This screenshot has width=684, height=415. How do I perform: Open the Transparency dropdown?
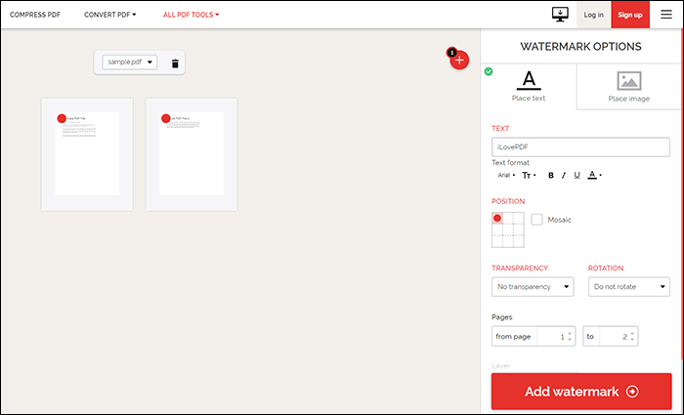click(x=533, y=287)
